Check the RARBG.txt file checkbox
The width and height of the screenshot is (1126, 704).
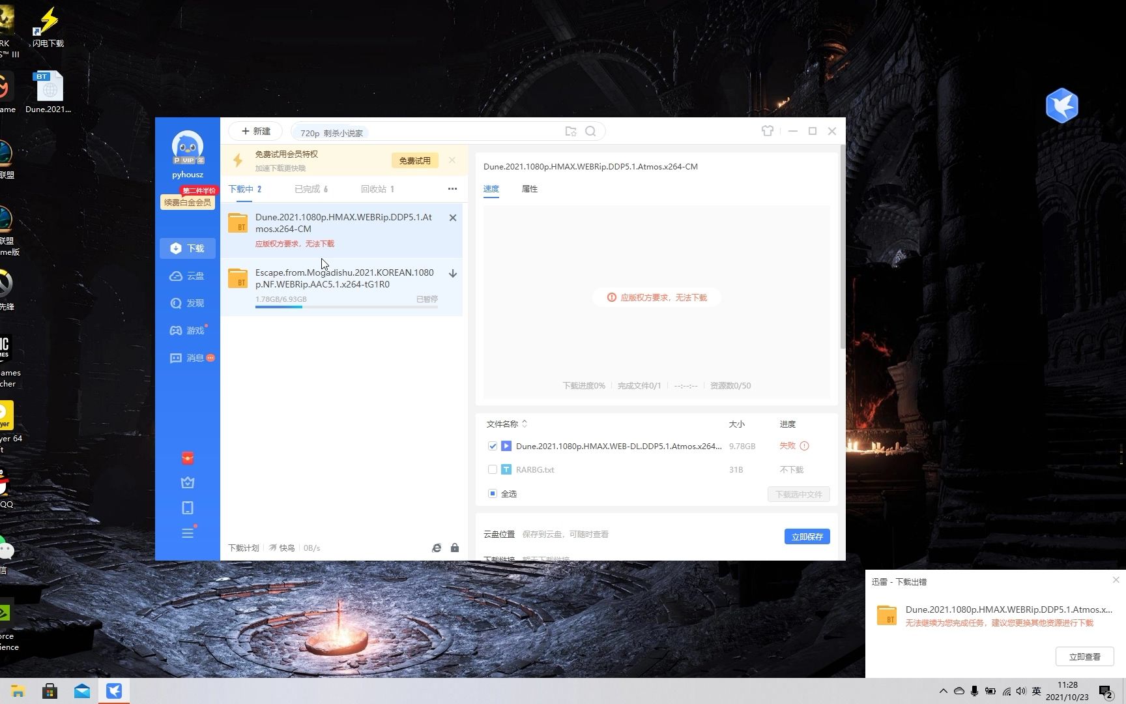493,469
